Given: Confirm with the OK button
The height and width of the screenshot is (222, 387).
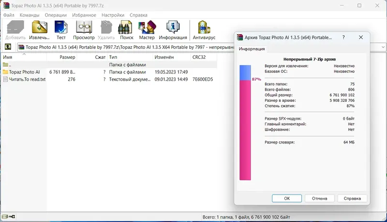Looking at the screenshot, I should (x=287, y=198).
